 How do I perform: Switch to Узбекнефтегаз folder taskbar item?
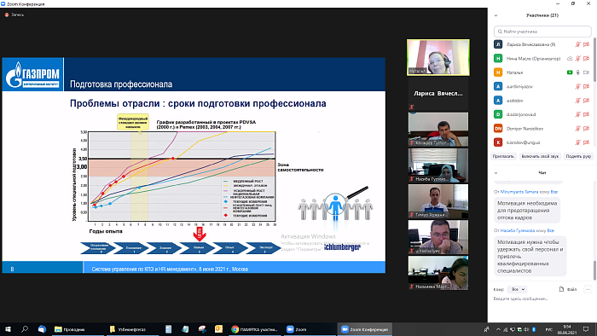click(131, 329)
